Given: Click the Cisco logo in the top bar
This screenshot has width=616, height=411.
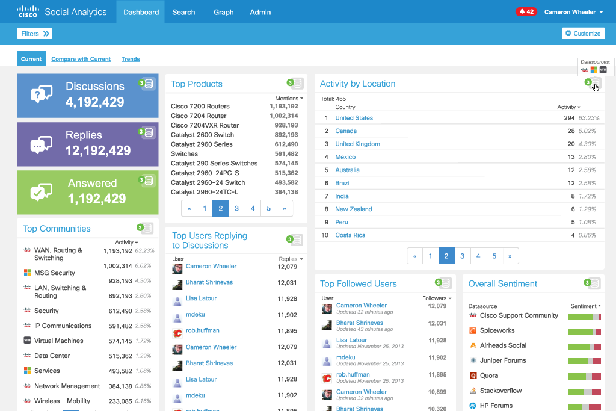Looking at the screenshot, I should tap(27, 11).
